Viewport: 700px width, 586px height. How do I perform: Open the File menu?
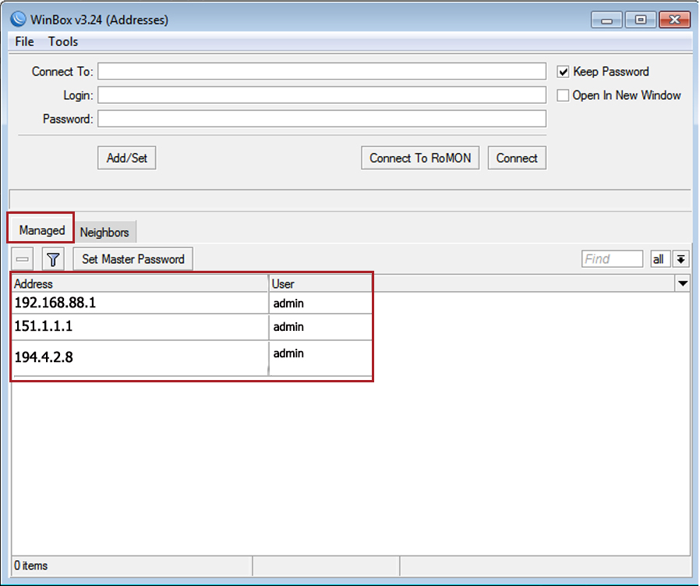[x=25, y=42]
